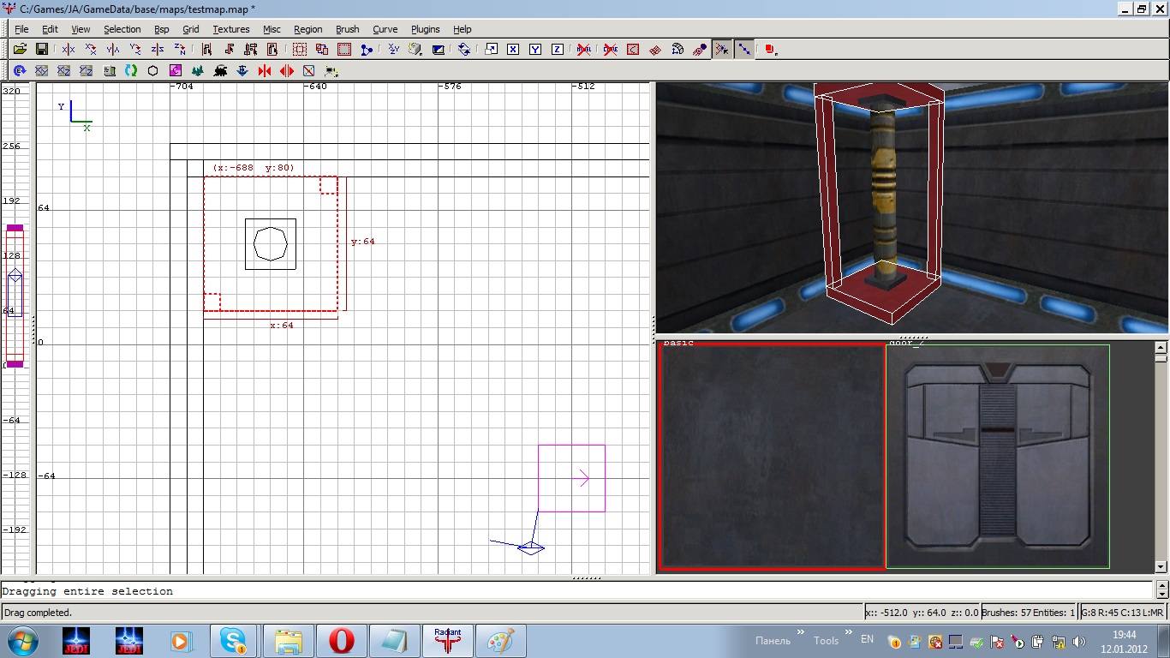The image size is (1170, 658).
Task: Toggle free rotation tool icon
Action: [x=464, y=50]
